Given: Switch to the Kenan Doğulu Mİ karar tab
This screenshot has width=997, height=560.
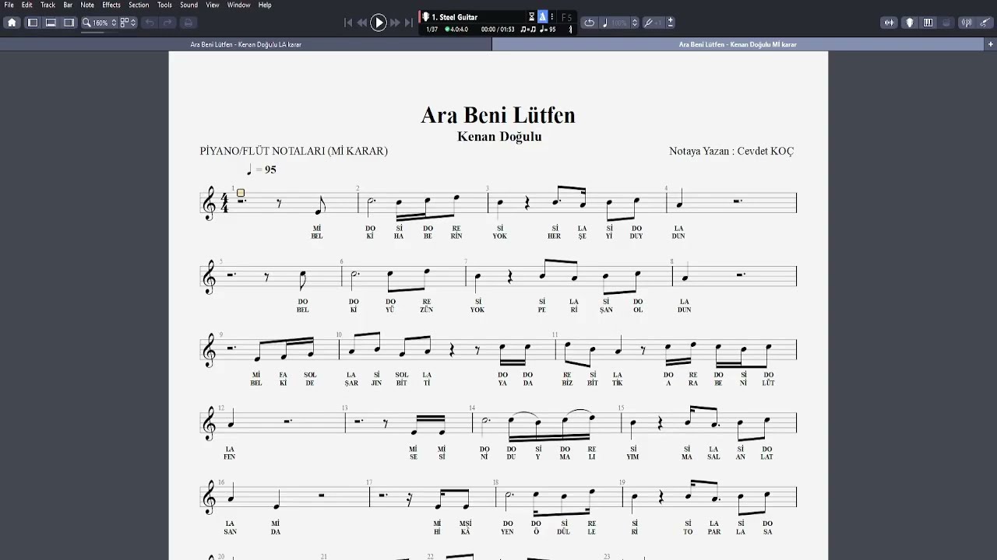Looking at the screenshot, I should 738,44.
